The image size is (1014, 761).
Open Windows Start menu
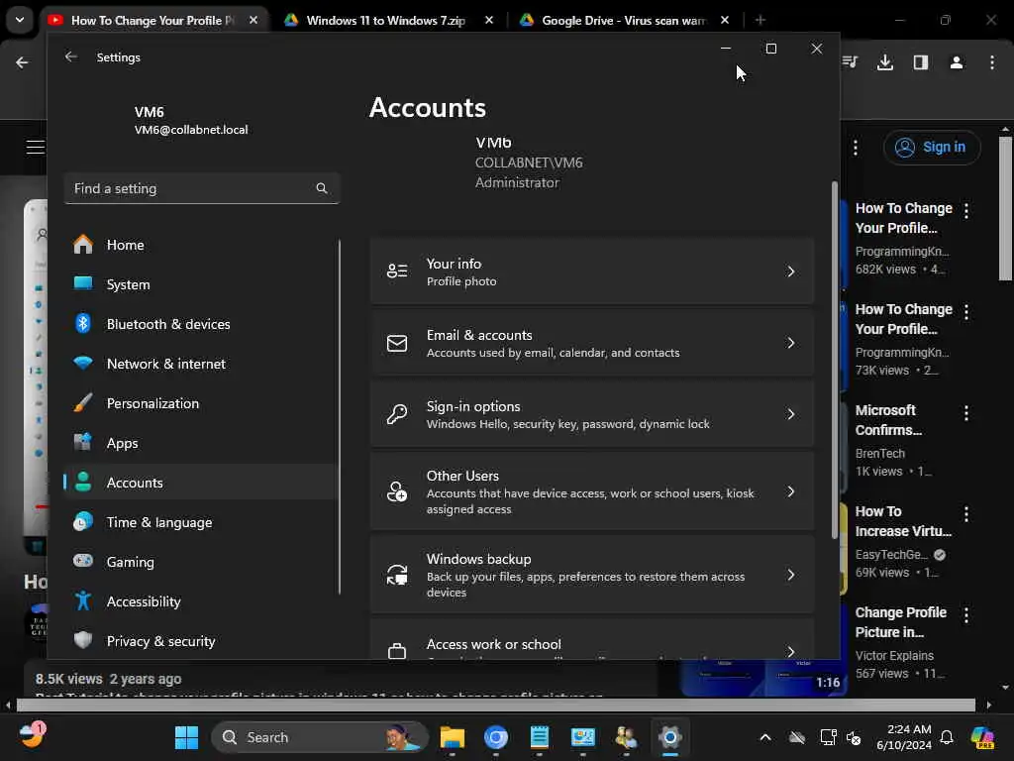(x=187, y=737)
